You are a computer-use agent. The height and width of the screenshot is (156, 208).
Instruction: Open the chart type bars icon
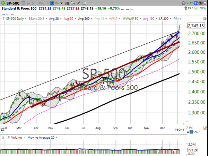pos(67,3)
